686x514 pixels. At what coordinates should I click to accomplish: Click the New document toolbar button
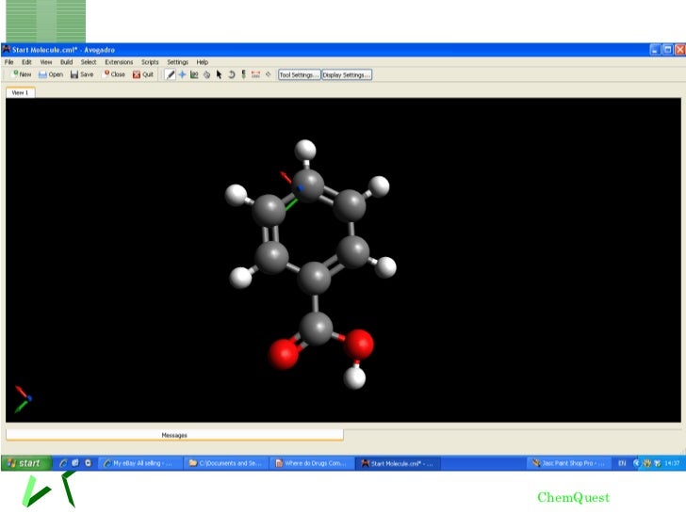tap(20, 74)
